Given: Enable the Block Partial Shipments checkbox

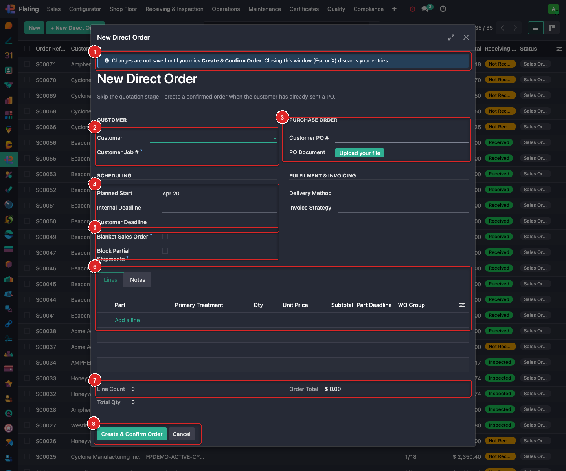Looking at the screenshot, I should 165,251.
